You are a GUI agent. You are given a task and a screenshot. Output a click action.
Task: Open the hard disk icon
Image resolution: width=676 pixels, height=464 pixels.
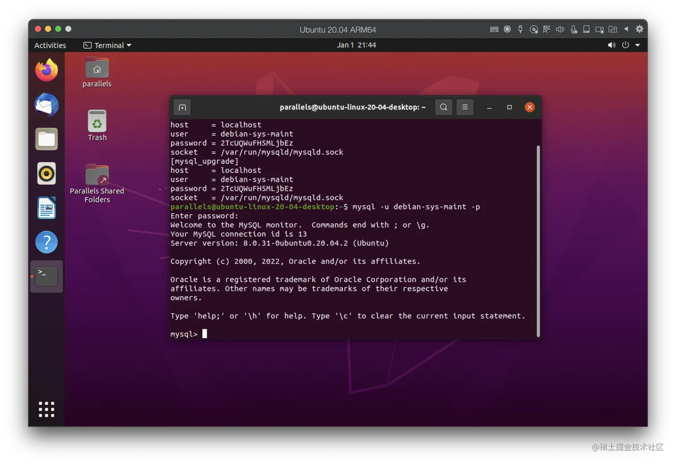[x=586, y=29]
